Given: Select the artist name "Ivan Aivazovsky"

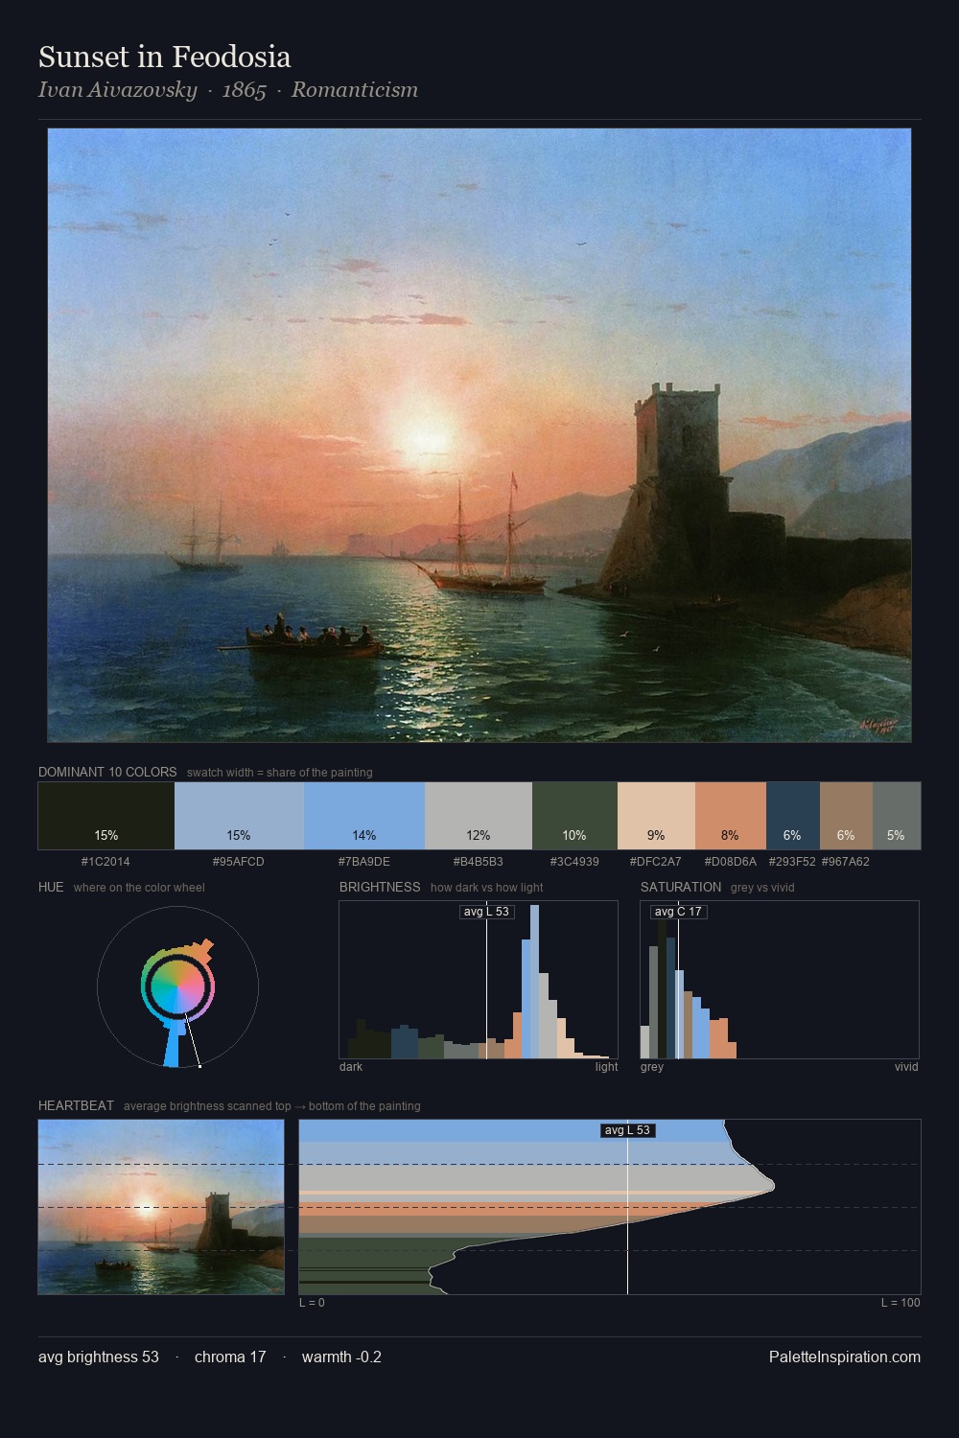Looking at the screenshot, I should click(117, 90).
